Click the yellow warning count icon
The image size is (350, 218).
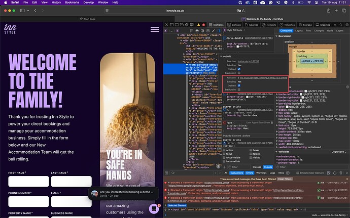(x=198, y=25)
